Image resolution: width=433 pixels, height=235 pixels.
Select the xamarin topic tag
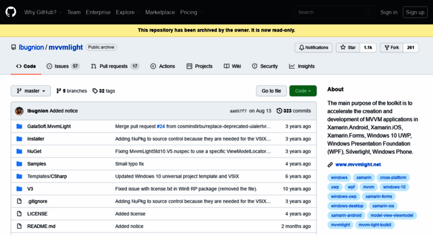click(x=364, y=177)
